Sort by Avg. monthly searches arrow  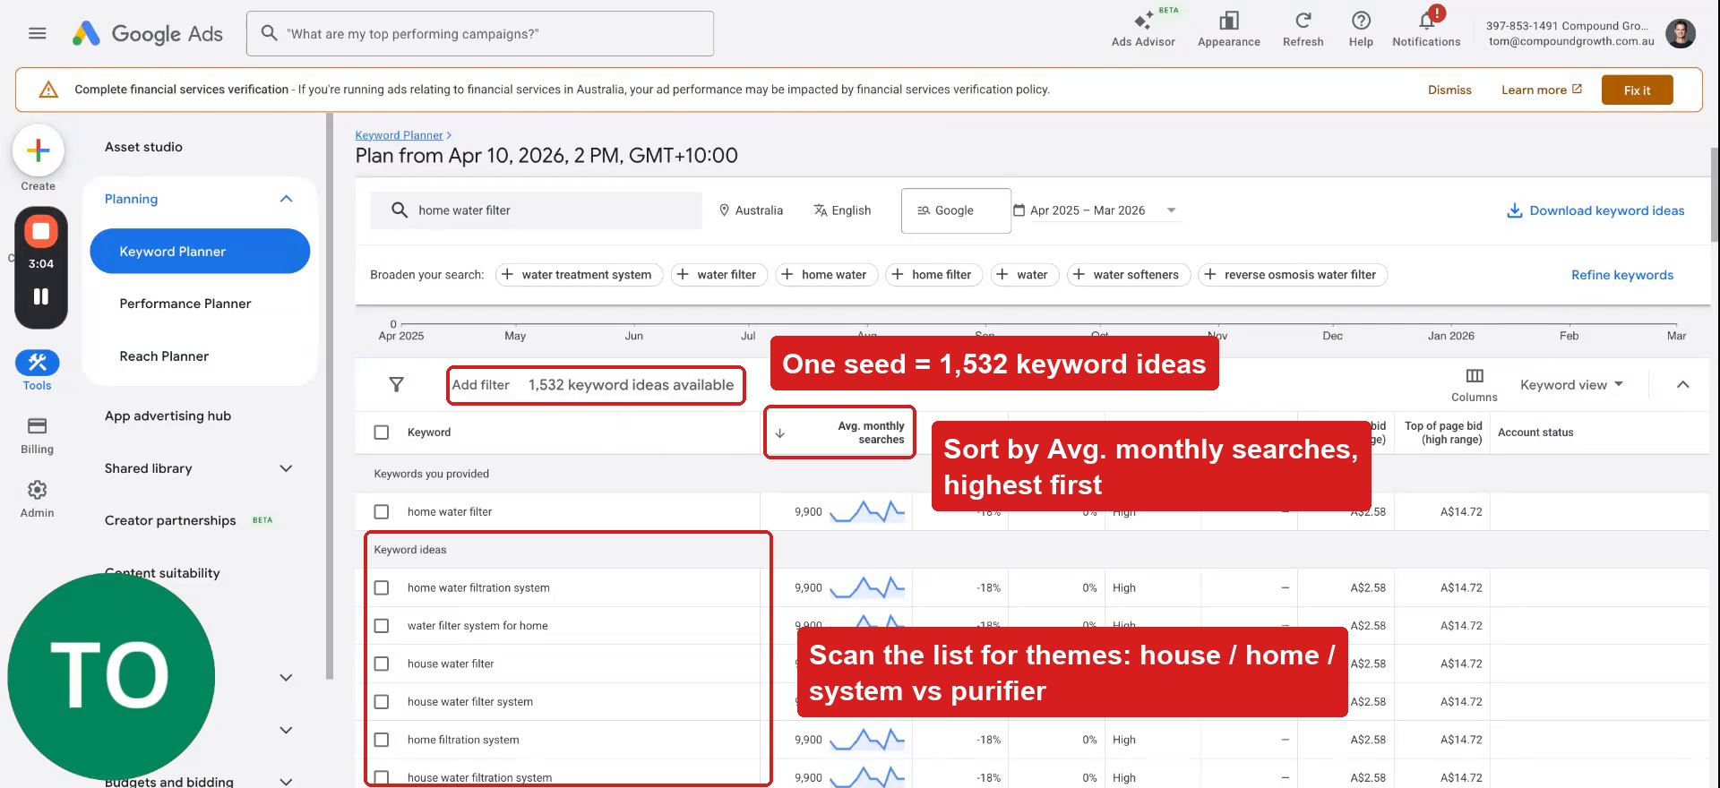(779, 433)
